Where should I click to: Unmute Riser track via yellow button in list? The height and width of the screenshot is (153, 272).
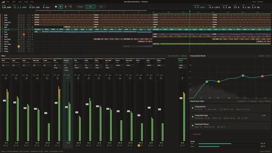pos(19,46)
